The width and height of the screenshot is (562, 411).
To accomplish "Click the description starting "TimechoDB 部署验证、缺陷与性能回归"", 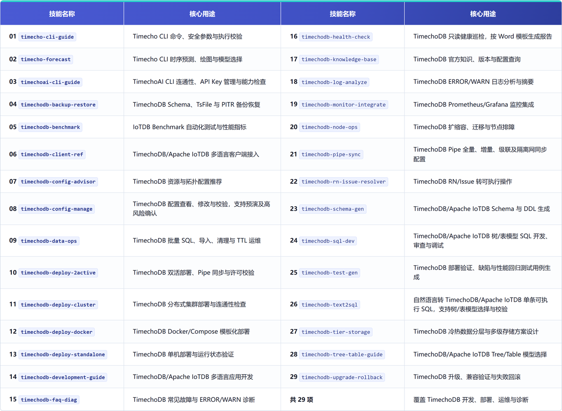I will point(482,272).
